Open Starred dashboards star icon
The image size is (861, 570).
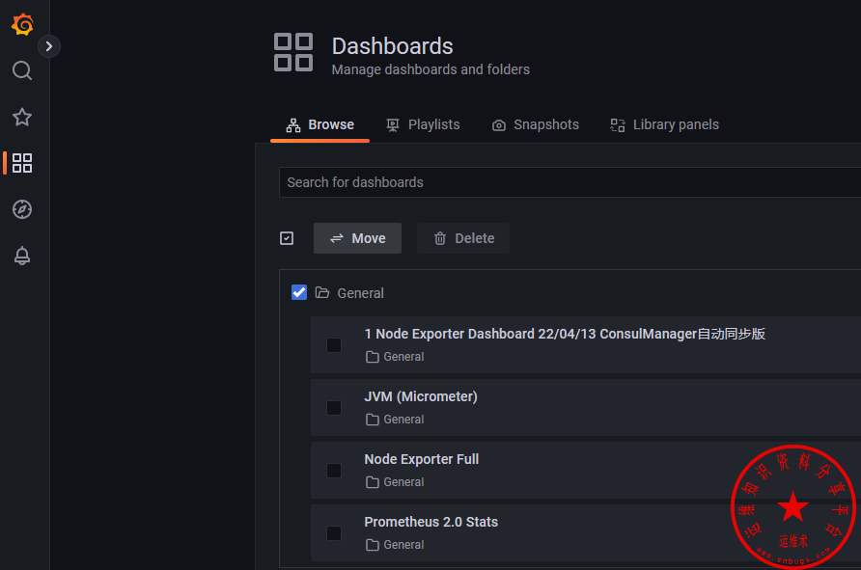(x=22, y=117)
